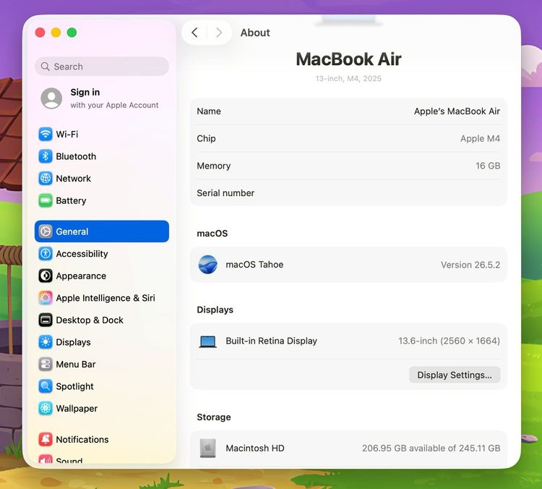Click the Desktop & Dock icon
The height and width of the screenshot is (489, 542).
click(x=46, y=320)
